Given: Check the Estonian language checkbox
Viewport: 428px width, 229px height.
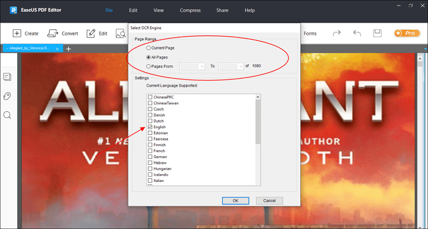Looking at the screenshot, I should pos(150,133).
